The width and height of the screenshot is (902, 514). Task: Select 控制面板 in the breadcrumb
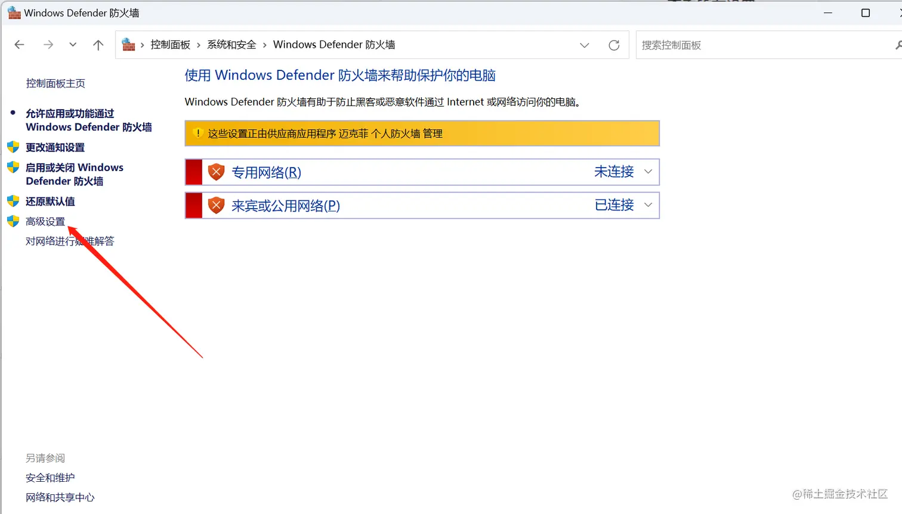pyautogui.click(x=170, y=45)
